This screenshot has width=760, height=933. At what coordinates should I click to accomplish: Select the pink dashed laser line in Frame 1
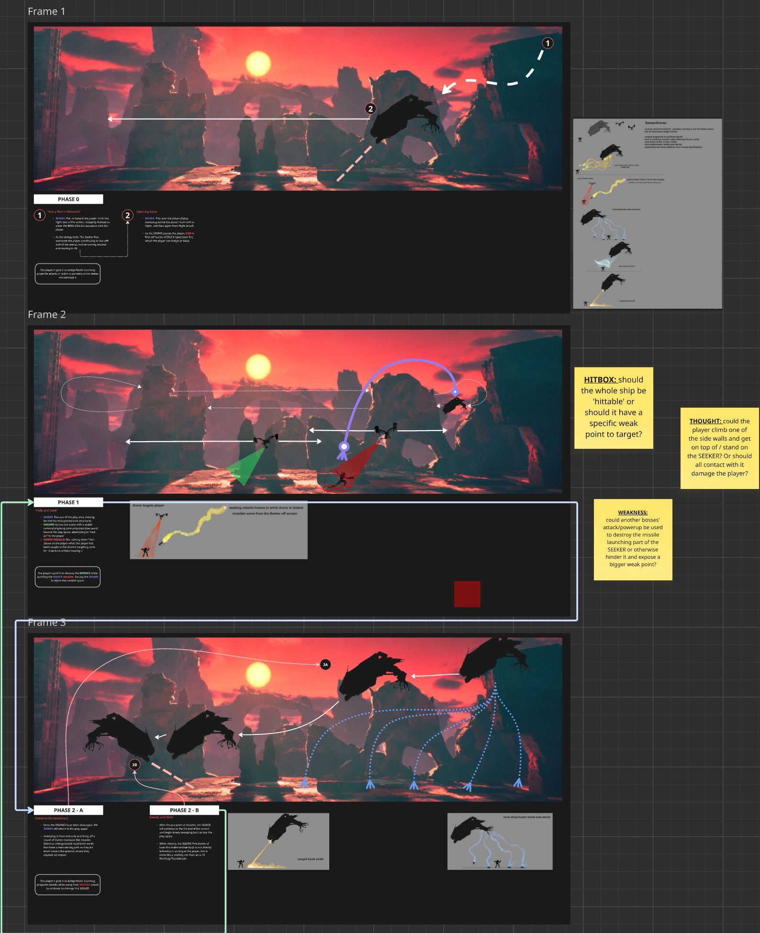pyautogui.click(x=354, y=164)
